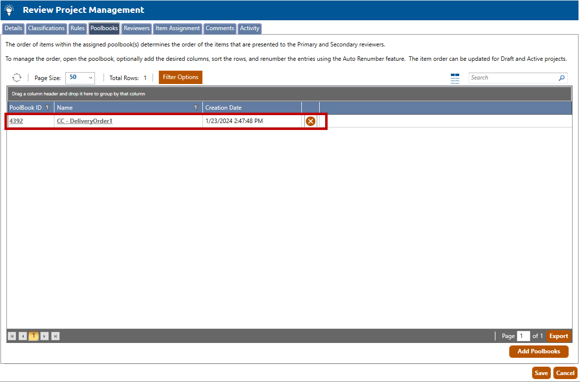Click the Search input field

click(512, 78)
